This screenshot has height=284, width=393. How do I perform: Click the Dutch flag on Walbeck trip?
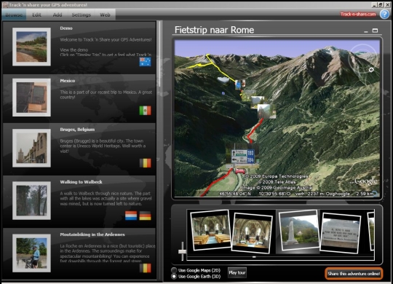point(131,216)
